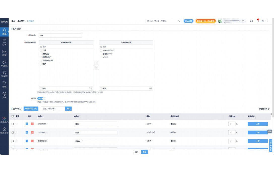Open 应用中心 in the sidebar

point(4,119)
